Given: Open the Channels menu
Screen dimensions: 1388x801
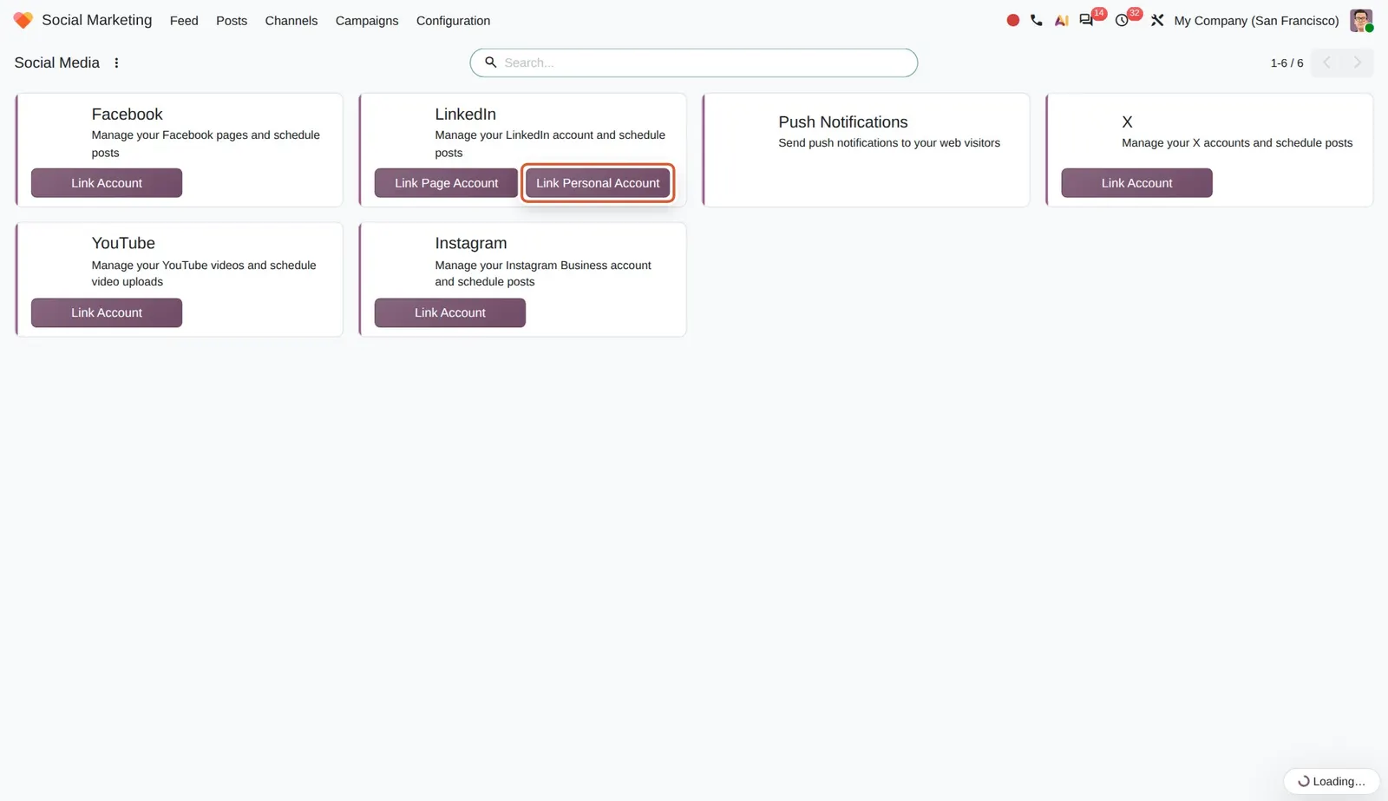Looking at the screenshot, I should click(291, 21).
